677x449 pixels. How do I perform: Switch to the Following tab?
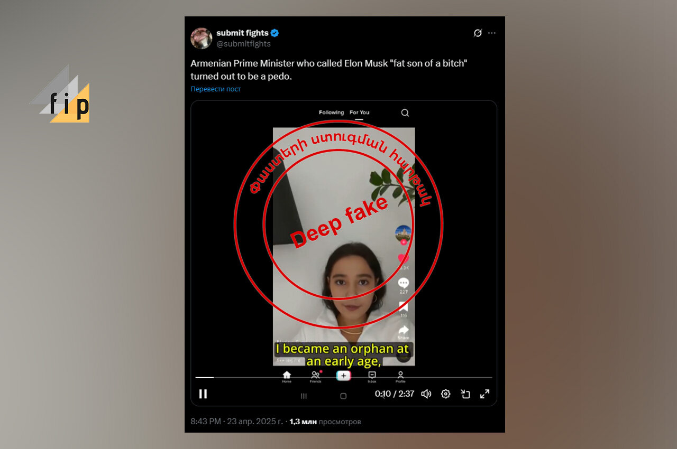(332, 113)
